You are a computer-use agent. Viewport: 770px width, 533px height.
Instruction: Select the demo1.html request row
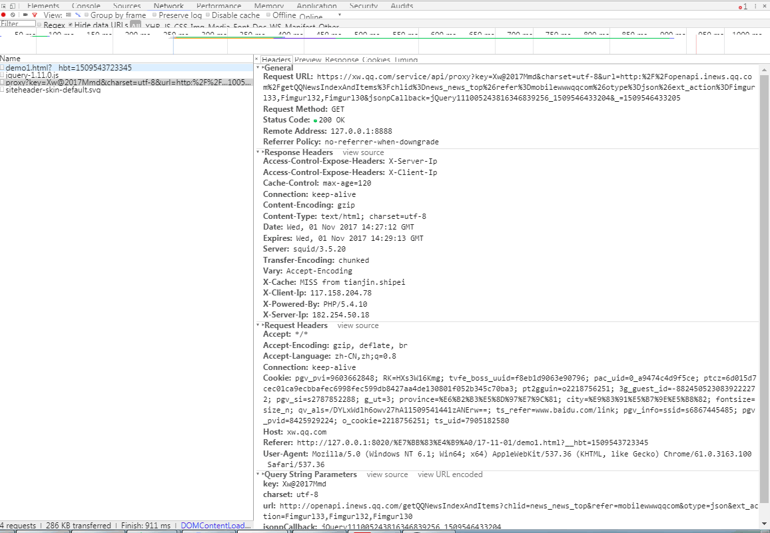[126, 68]
